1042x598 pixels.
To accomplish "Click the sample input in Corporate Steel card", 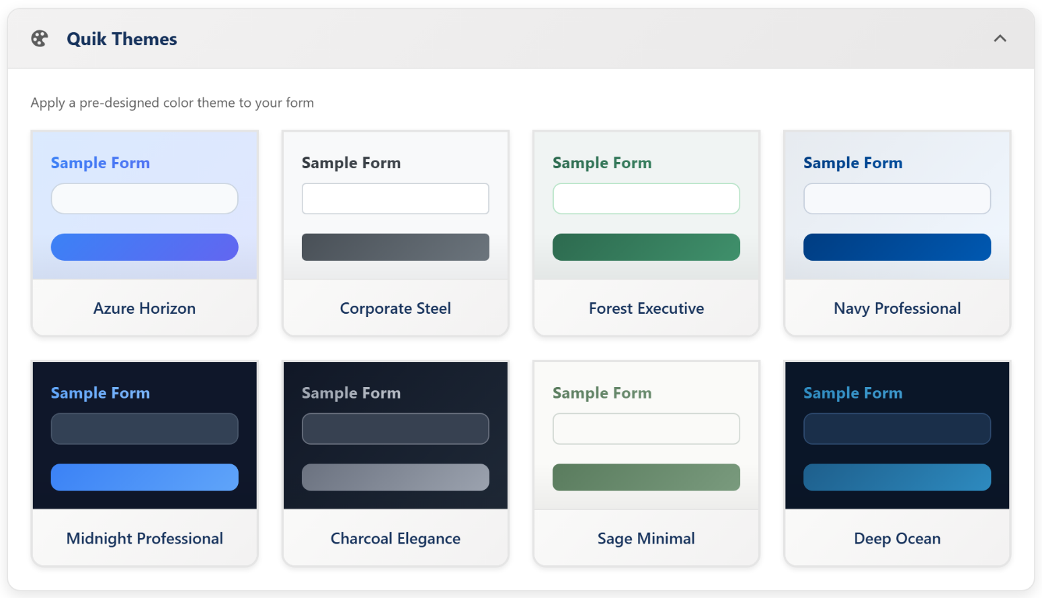I will [x=395, y=199].
